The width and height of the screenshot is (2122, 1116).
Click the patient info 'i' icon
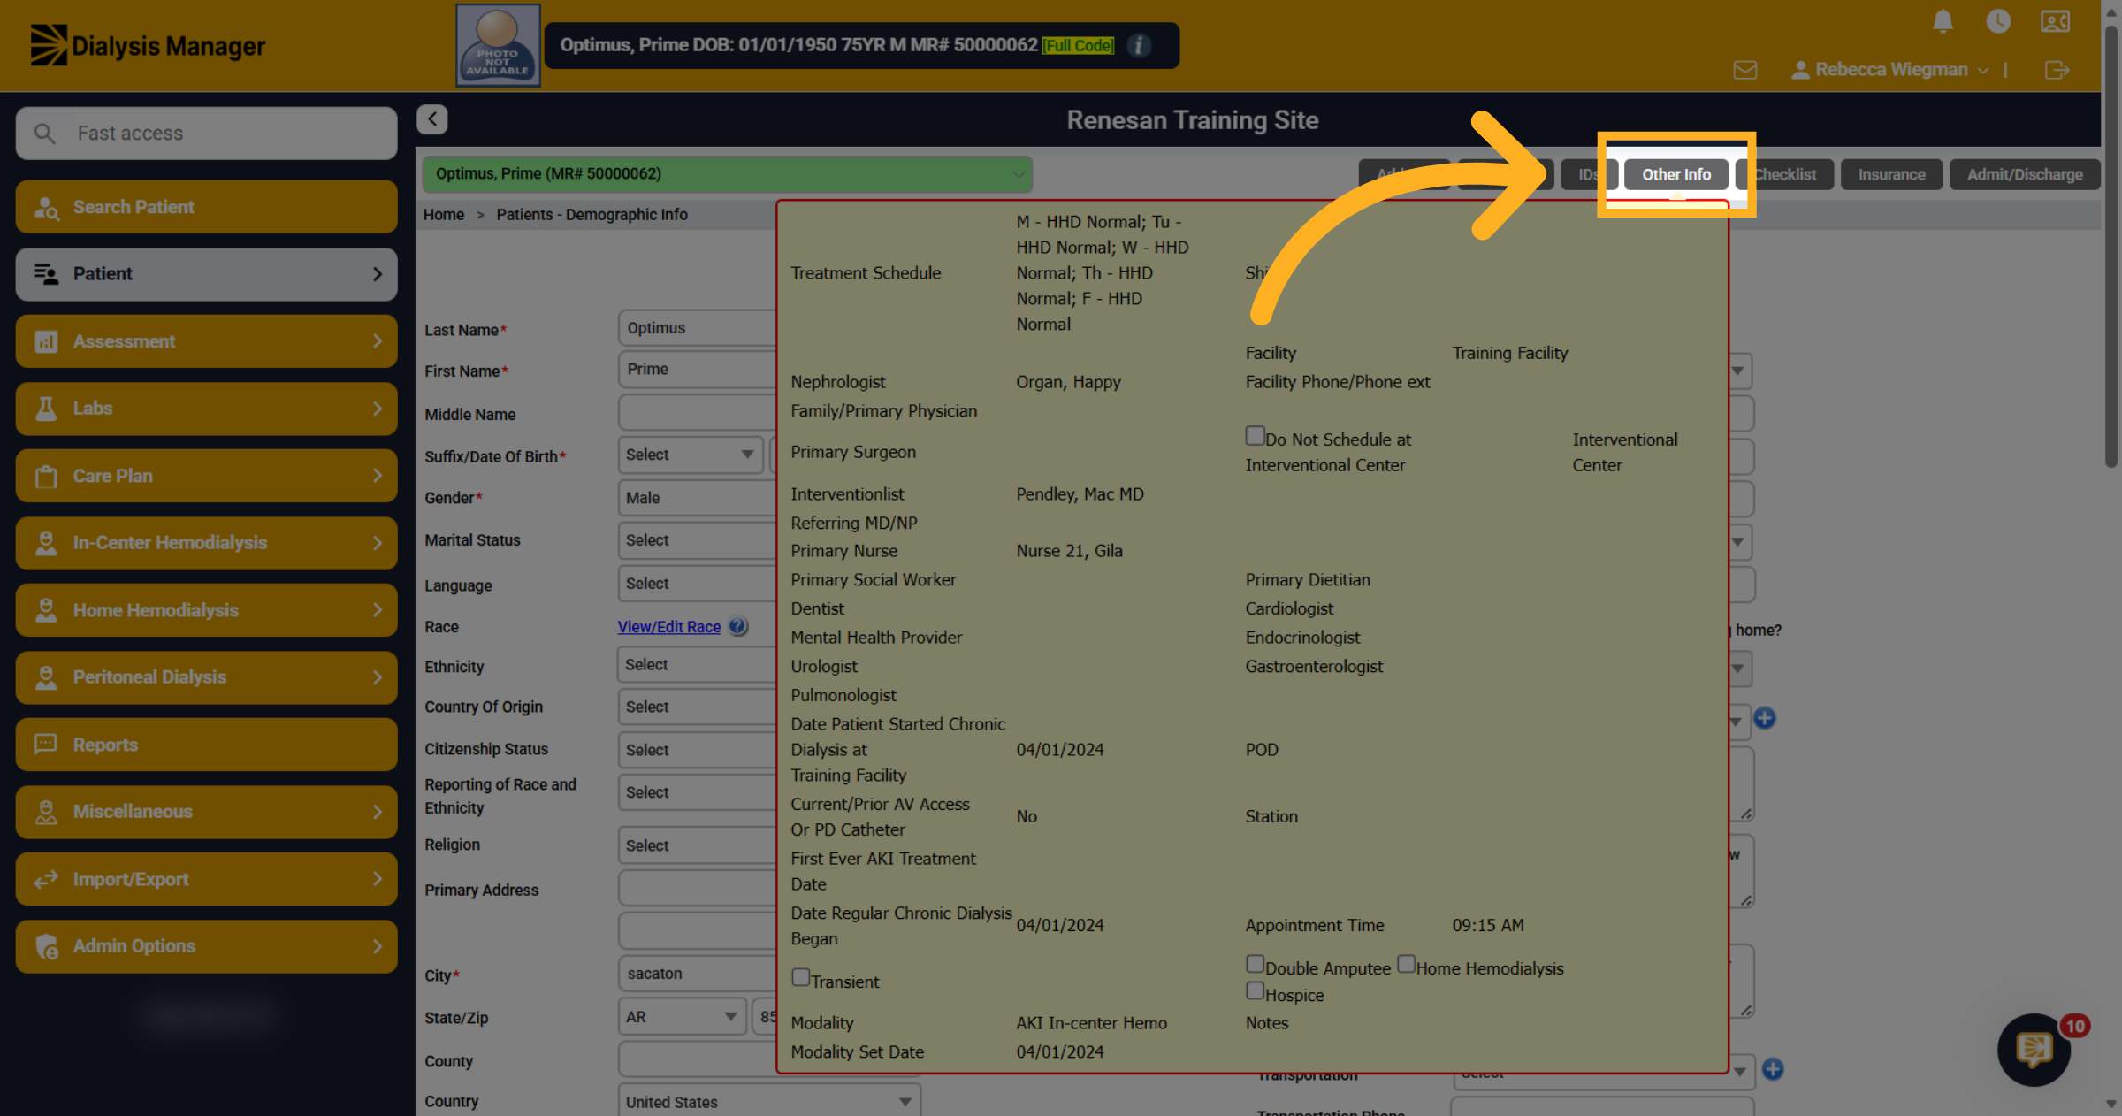[1139, 45]
